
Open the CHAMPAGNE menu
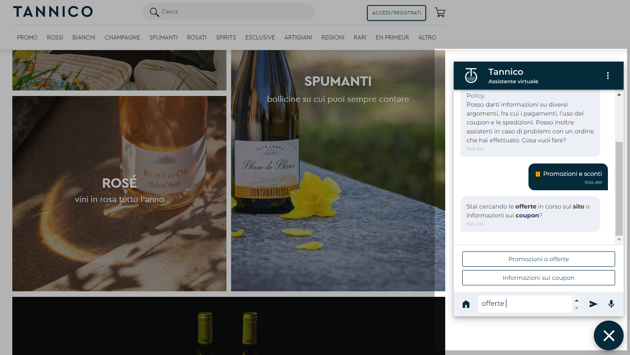122,37
